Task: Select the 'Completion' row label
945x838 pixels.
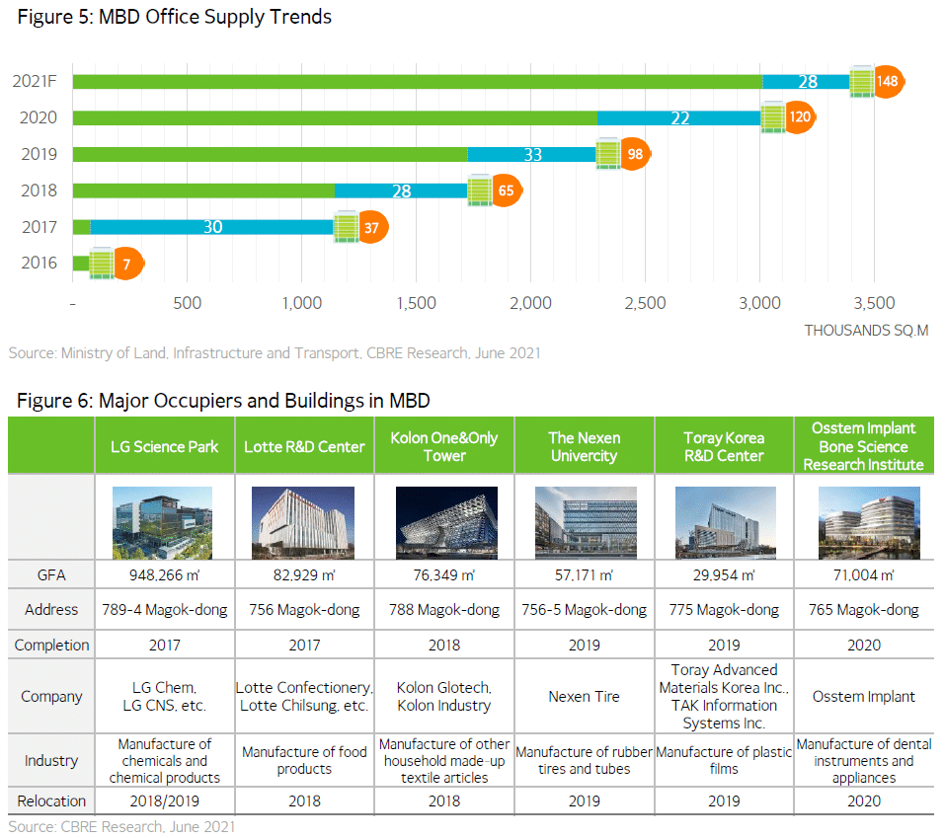Action: pos(51,646)
